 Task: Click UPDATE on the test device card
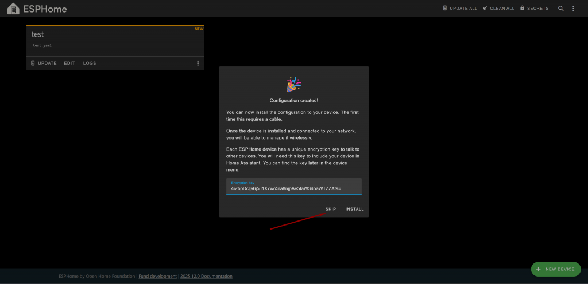tap(44, 63)
